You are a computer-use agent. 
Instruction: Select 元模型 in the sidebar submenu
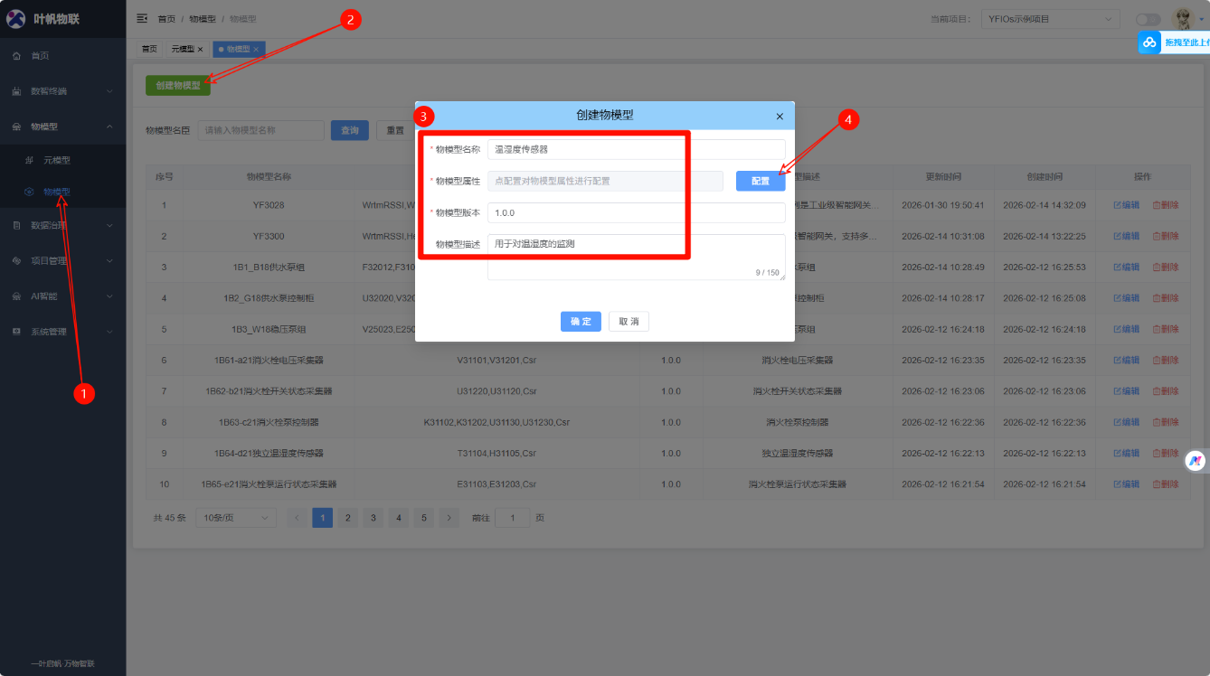[x=56, y=161]
